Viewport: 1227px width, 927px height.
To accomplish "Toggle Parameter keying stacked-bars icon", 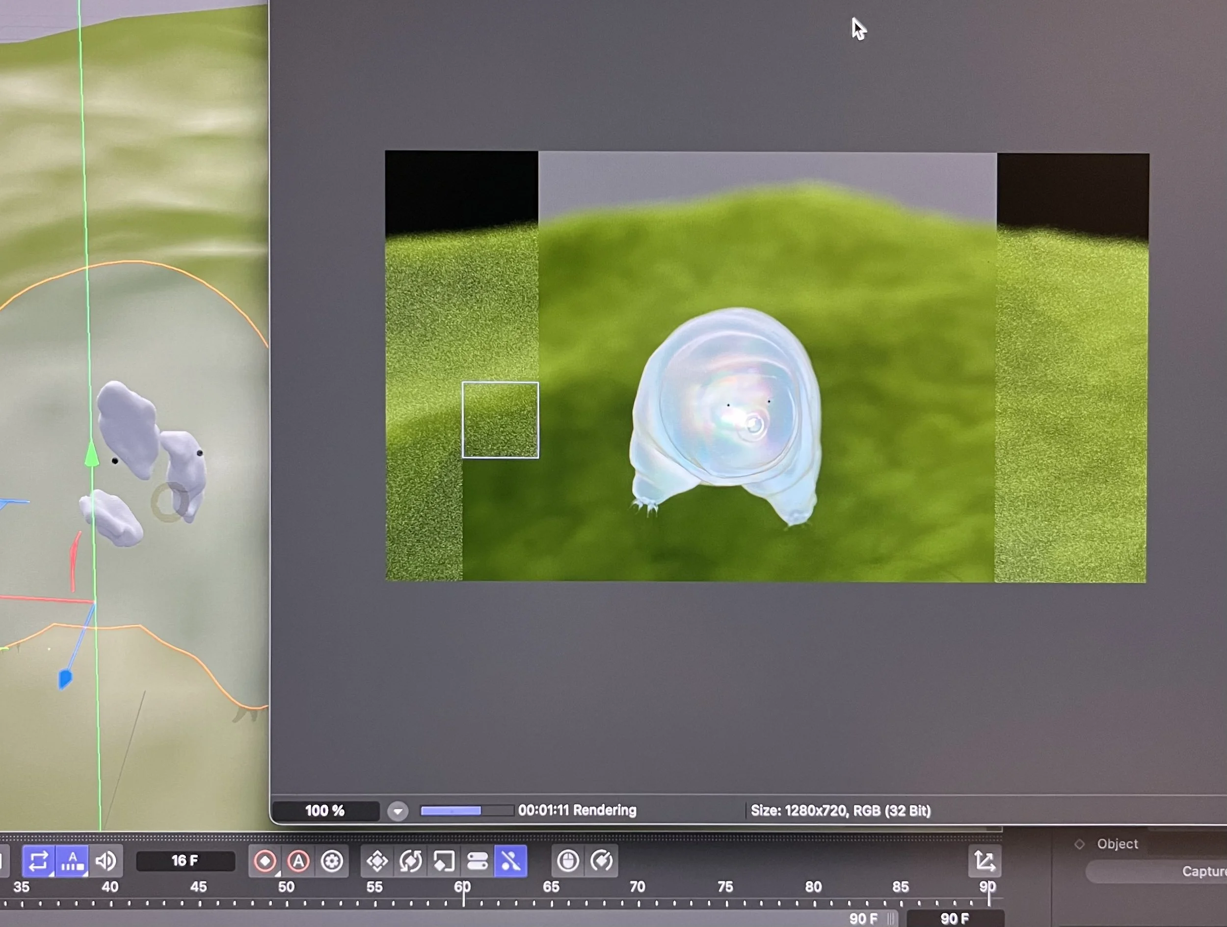I will coord(477,861).
